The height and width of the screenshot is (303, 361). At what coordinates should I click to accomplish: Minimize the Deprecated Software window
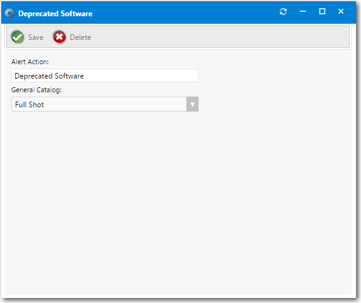tap(303, 11)
